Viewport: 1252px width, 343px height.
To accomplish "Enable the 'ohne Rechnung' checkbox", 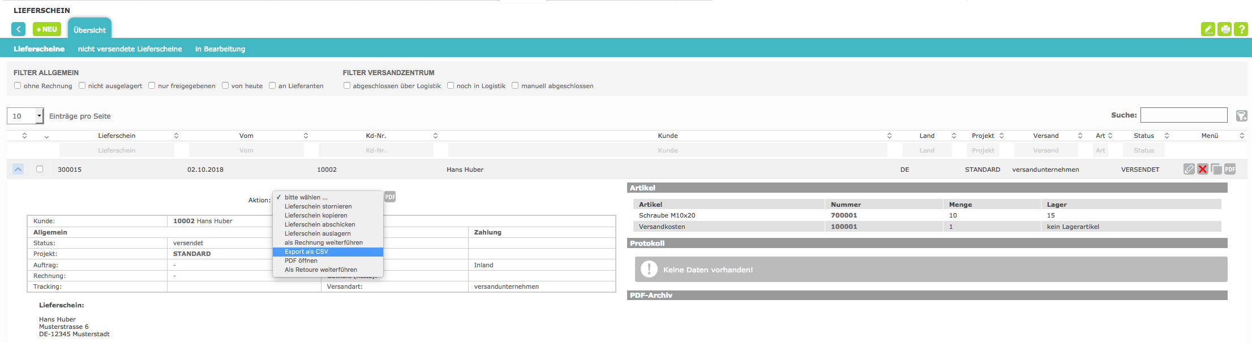I will (18, 85).
